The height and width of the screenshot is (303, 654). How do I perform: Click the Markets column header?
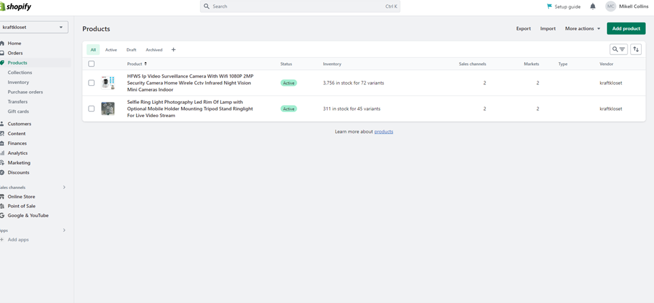[531, 64]
